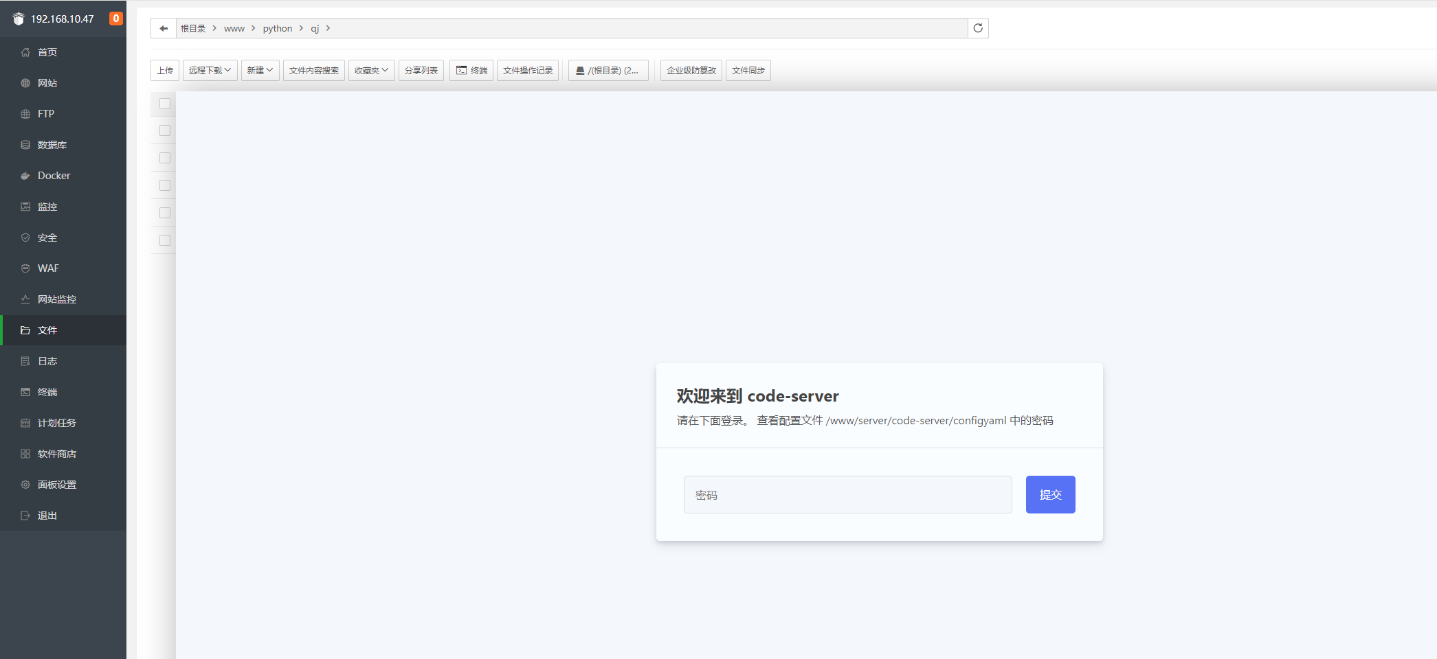Click the www segment in the path bar
Screen dimensions: 1437x659
(x=234, y=28)
